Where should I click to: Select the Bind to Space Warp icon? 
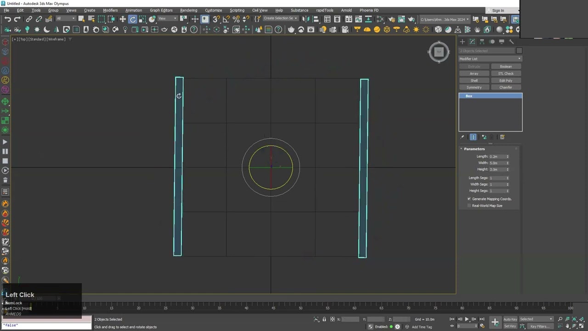(49, 19)
